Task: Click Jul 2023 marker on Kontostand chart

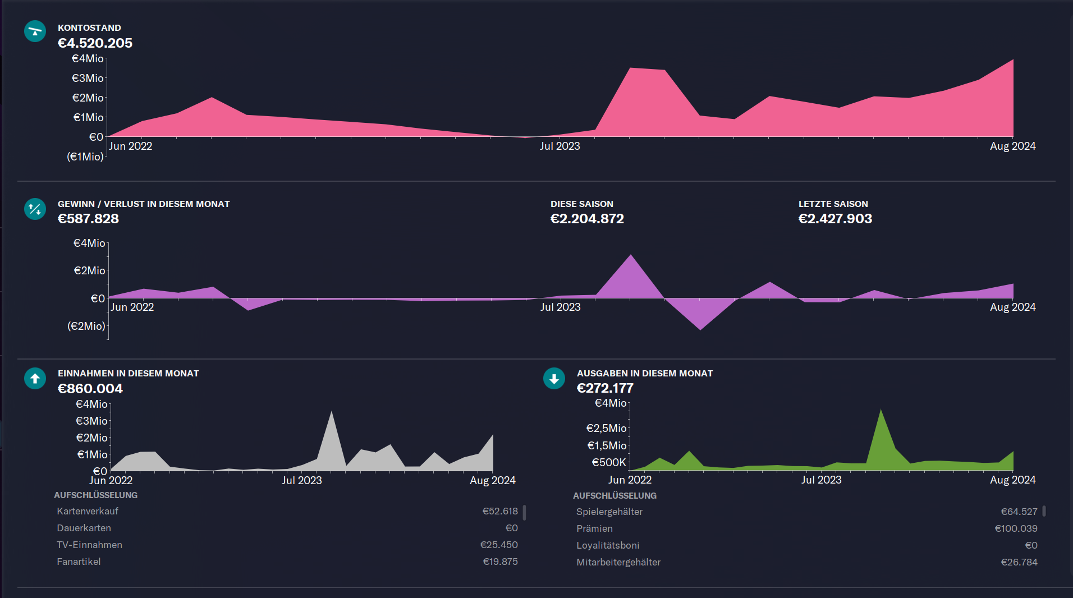Action: [560, 146]
